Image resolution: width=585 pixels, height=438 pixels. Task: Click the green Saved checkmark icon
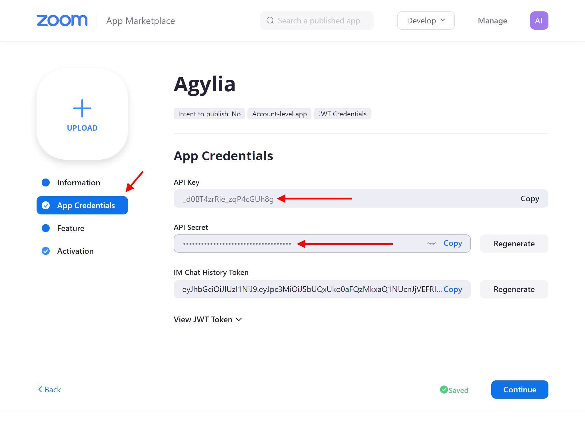[x=444, y=390]
